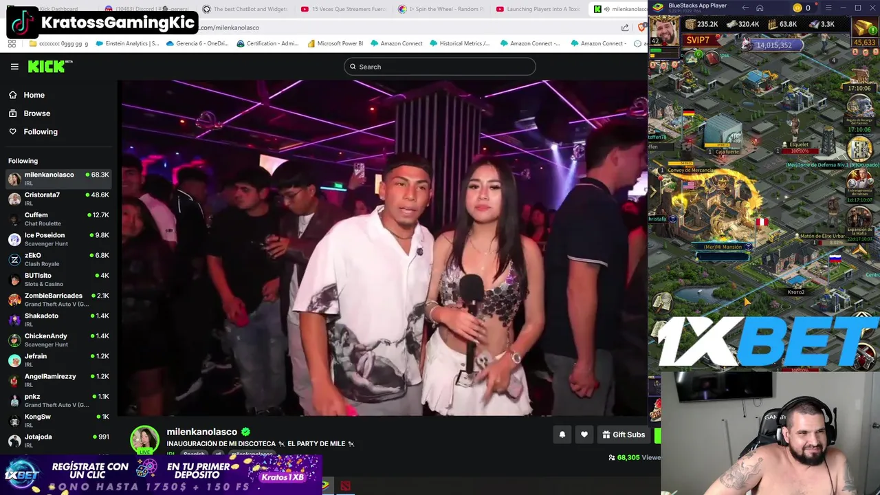This screenshot has height=495, width=880.
Task: Click BlueStacks back arrow button
Action: pyautogui.click(x=745, y=8)
